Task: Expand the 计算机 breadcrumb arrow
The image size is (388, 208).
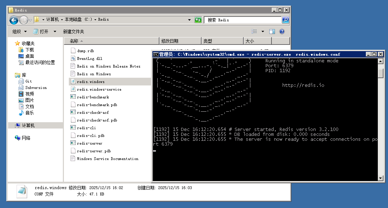Action: tap(62, 20)
